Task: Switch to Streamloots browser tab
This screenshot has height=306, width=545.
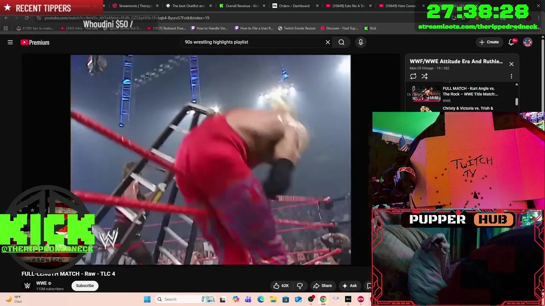Action: [134, 6]
